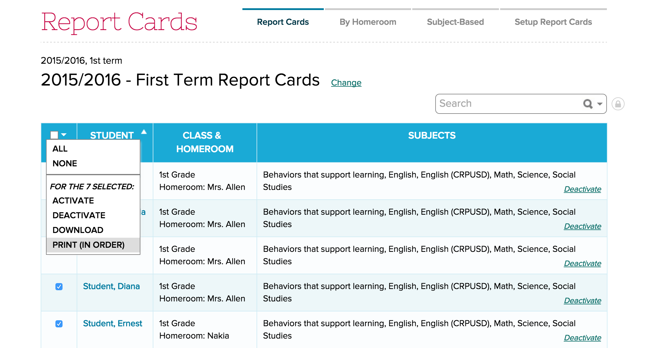Uncheck the checkbox for Student, Diana
Viewport: 647px width, 348px height.
tap(59, 286)
